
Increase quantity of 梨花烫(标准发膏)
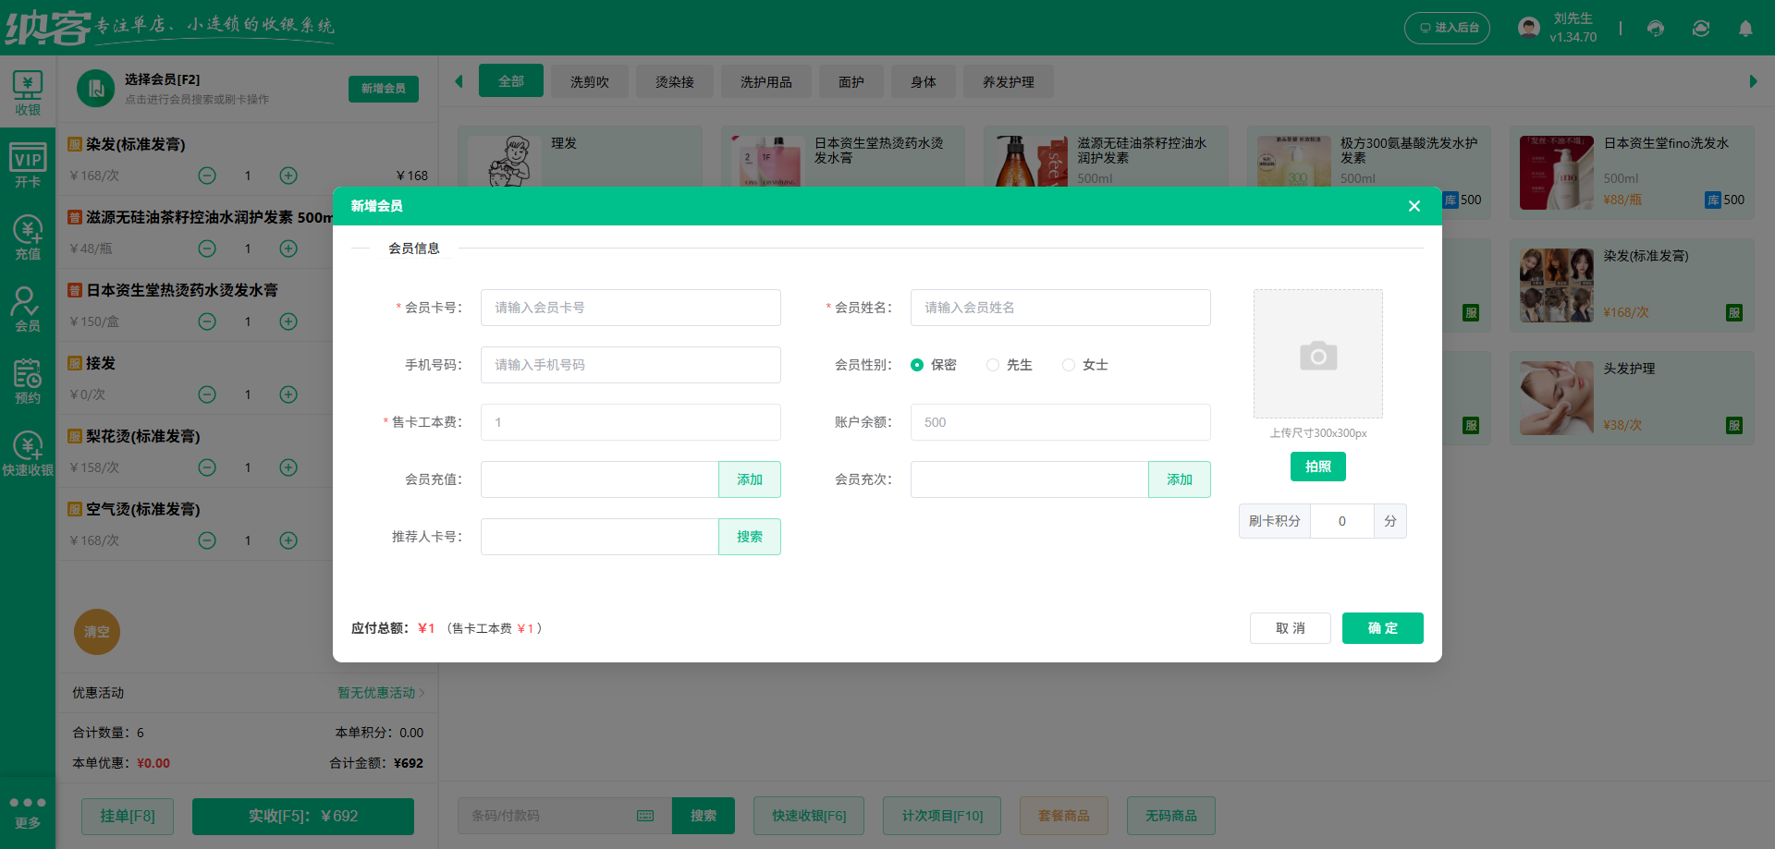[x=288, y=467]
